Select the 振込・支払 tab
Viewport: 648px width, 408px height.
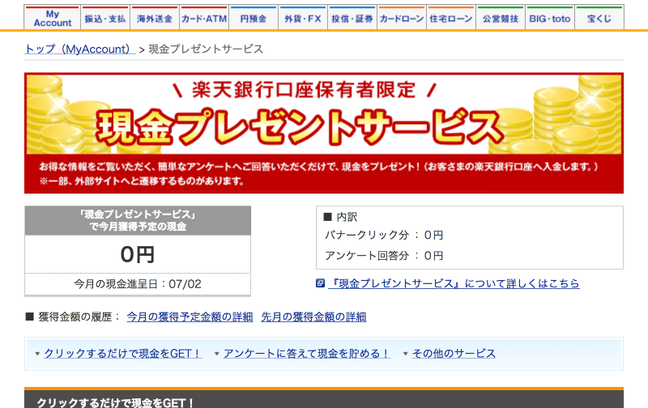105,19
